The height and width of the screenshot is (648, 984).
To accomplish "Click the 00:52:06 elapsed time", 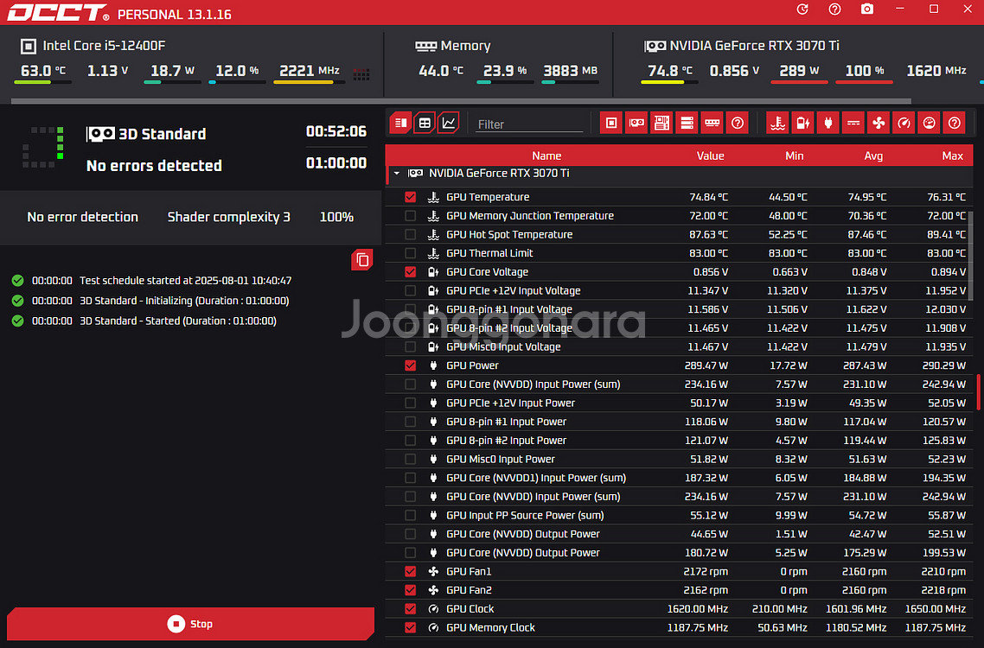I will click(336, 131).
